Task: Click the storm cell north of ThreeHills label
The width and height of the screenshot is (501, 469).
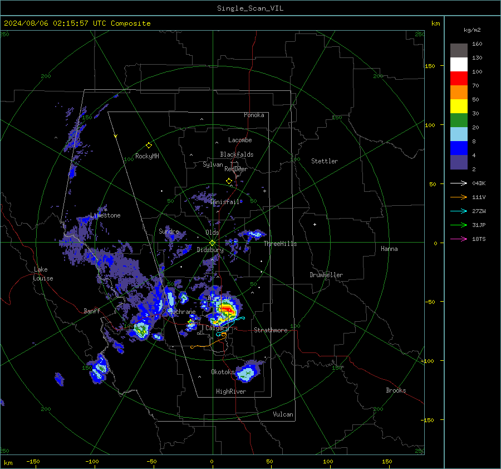Action: [254, 234]
